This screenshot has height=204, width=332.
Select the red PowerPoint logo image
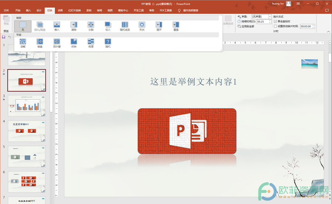[187, 131]
